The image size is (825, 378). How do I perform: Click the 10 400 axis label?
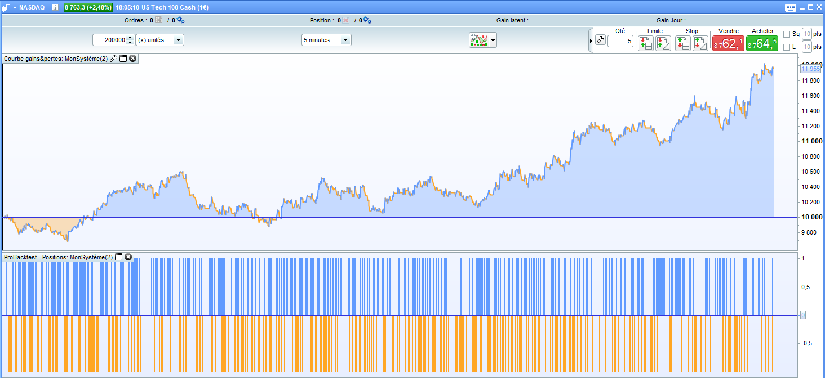pyautogui.click(x=810, y=187)
